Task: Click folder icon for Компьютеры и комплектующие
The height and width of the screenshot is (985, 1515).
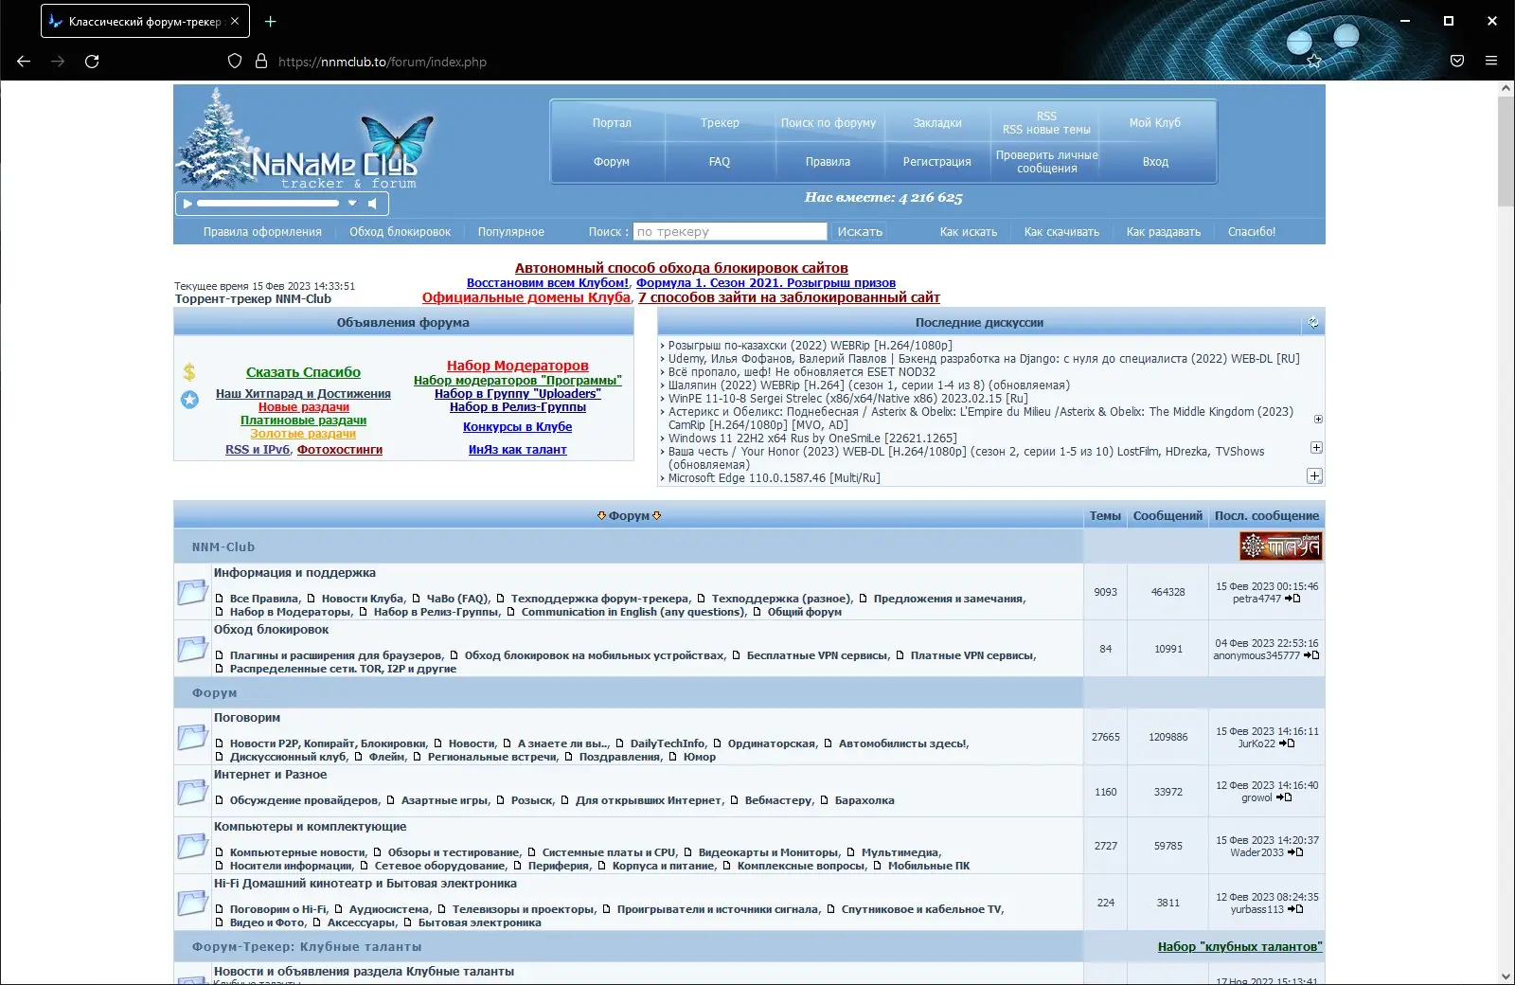Action: click(192, 846)
